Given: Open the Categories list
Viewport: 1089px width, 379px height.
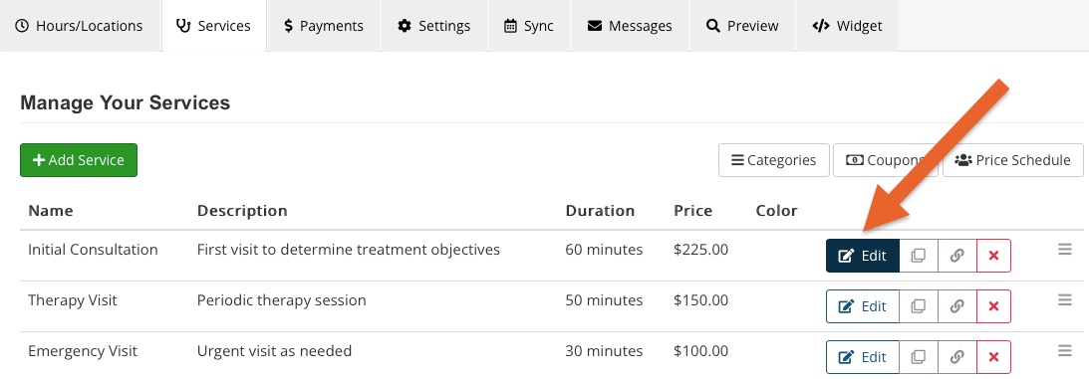Looking at the screenshot, I should click(x=774, y=160).
